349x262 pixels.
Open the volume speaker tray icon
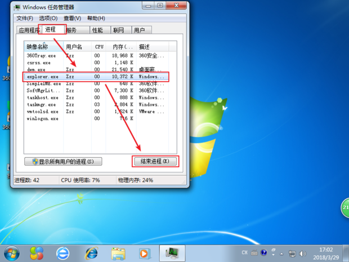[x=302, y=254]
